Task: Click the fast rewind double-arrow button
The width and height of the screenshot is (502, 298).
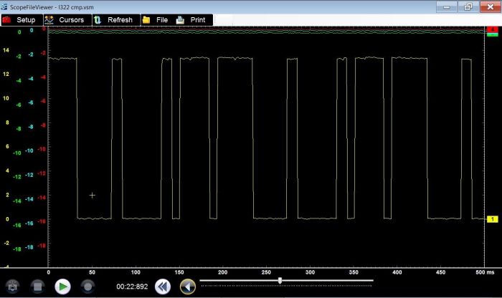Action: click(x=163, y=287)
